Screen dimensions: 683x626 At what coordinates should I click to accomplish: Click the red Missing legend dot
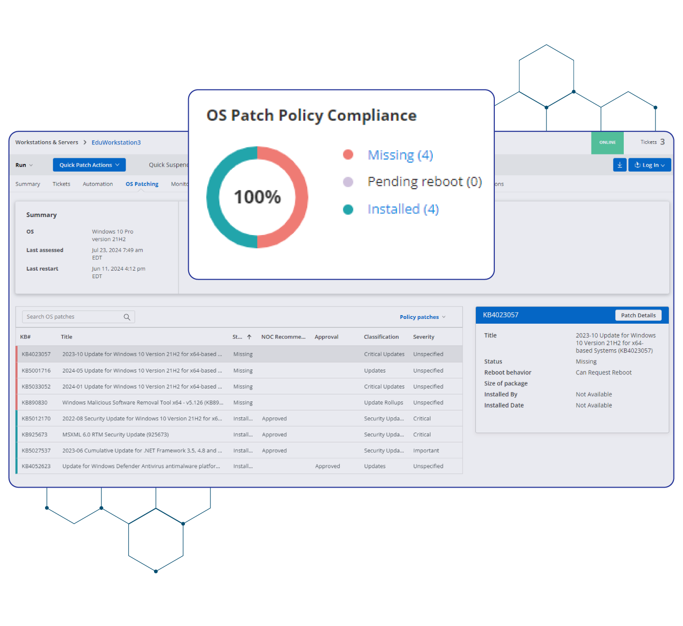click(x=348, y=154)
